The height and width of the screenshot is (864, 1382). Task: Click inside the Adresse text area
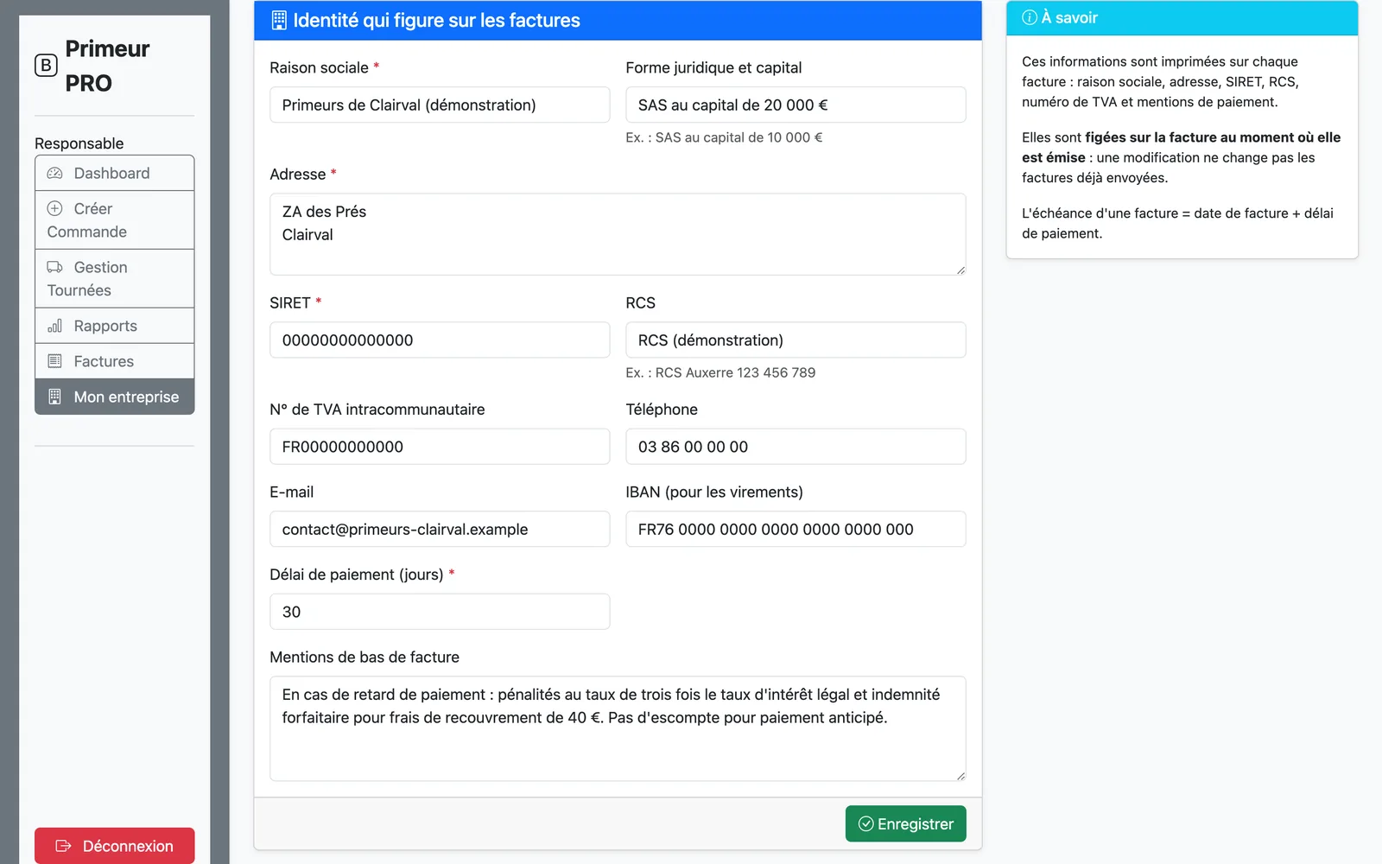tap(618, 234)
